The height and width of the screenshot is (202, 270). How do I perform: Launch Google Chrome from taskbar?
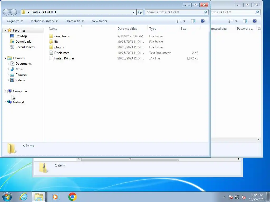pos(72,197)
